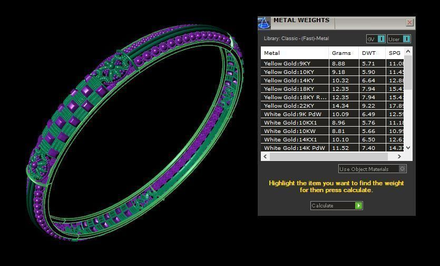Select the White Gold:9K PdW row
The height and width of the screenshot is (266, 440).
(333, 114)
